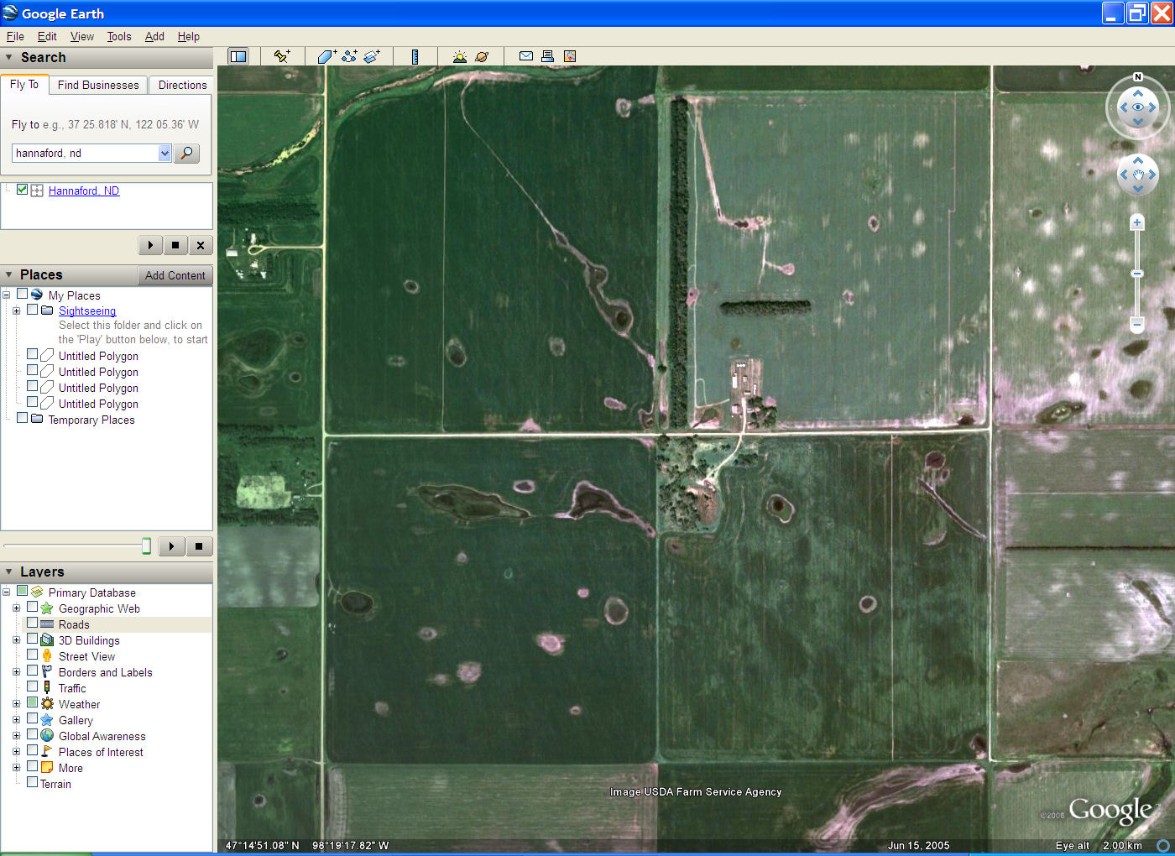
Task: Click the Weather sun icon in Layers
Action: [x=47, y=703]
